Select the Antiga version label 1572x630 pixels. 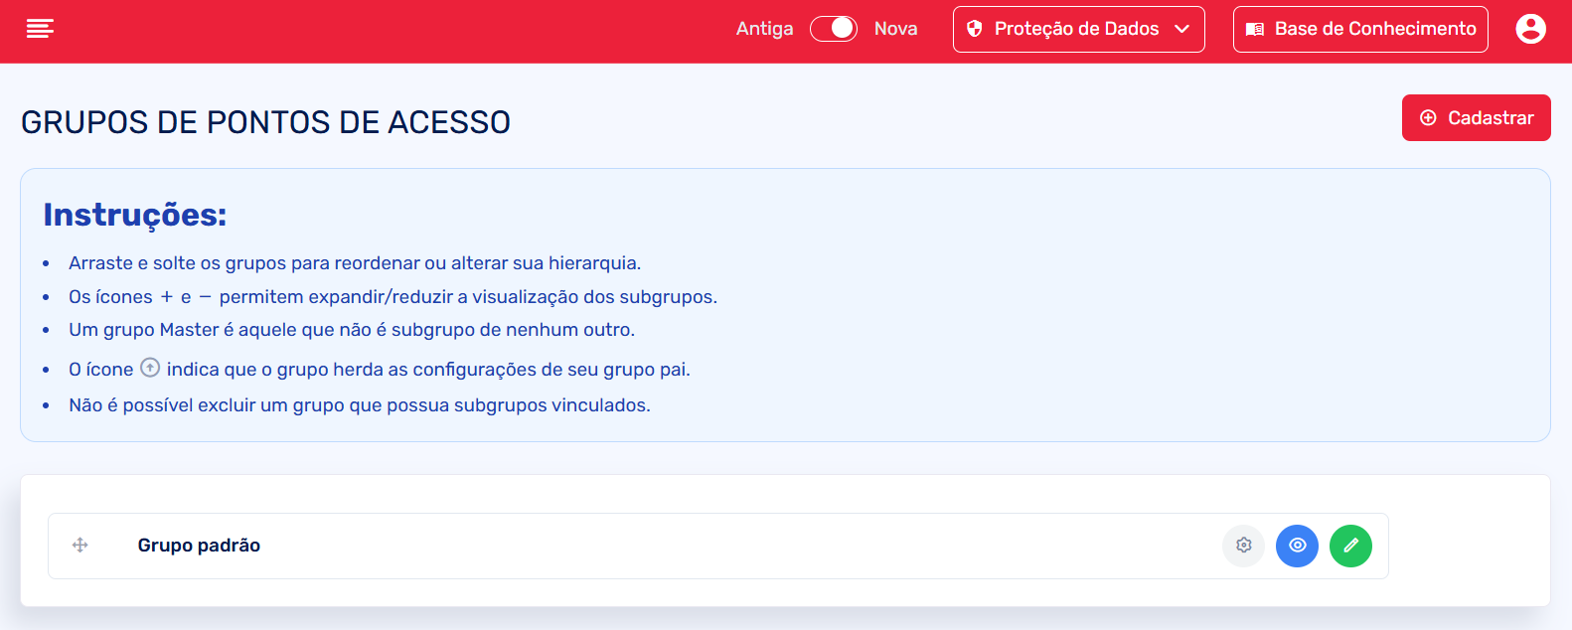(x=764, y=29)
